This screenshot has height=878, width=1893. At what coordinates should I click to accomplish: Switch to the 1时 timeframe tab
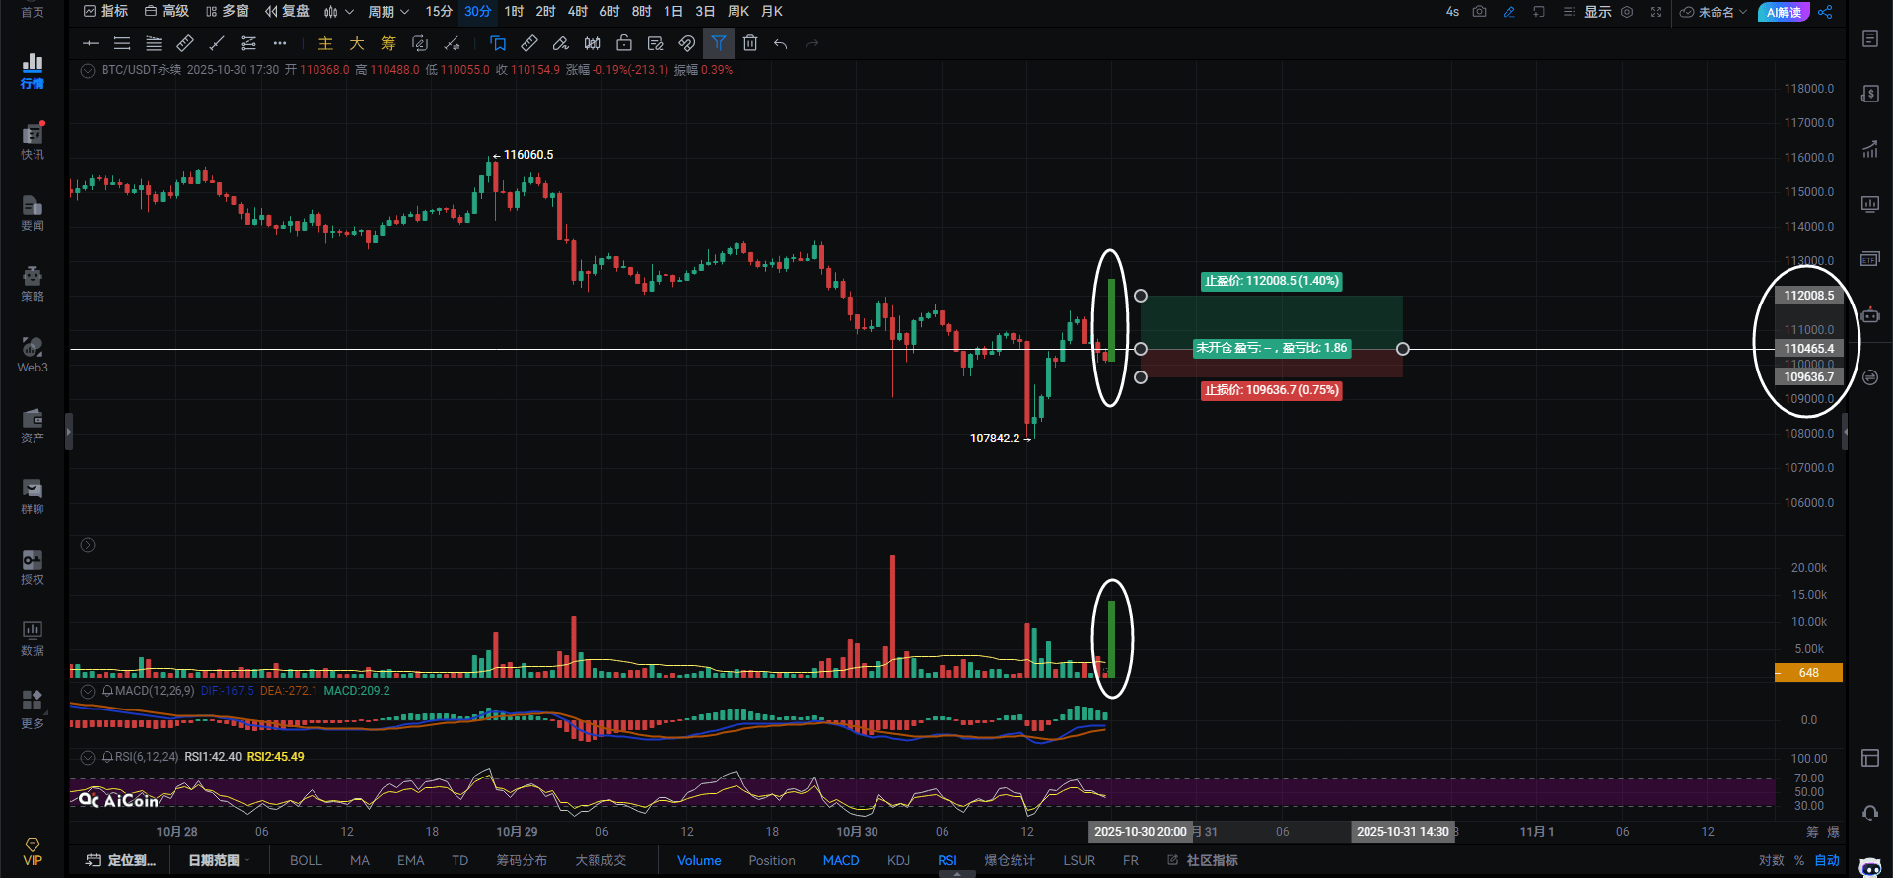click(x=514, y=11)
